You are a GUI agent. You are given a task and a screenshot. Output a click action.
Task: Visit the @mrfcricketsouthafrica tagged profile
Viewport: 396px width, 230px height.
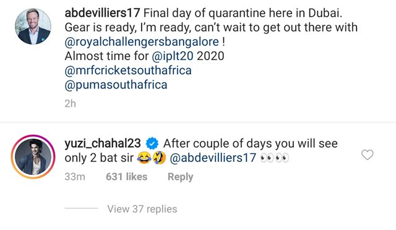click(128, 70)
